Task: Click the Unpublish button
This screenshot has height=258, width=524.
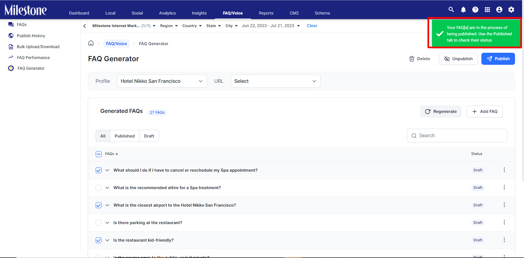Action: click(458, 59)
